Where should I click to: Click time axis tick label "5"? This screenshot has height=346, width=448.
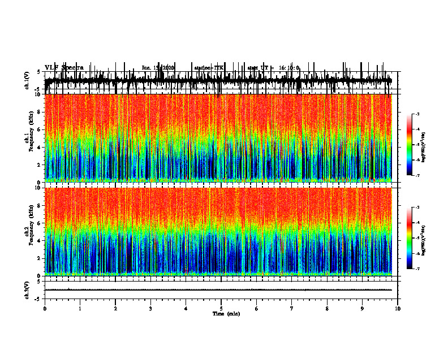(x=221, y=309)
